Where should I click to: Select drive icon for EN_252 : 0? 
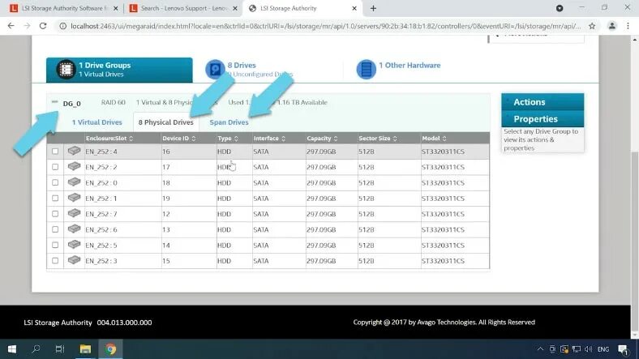tap(74, 182)
